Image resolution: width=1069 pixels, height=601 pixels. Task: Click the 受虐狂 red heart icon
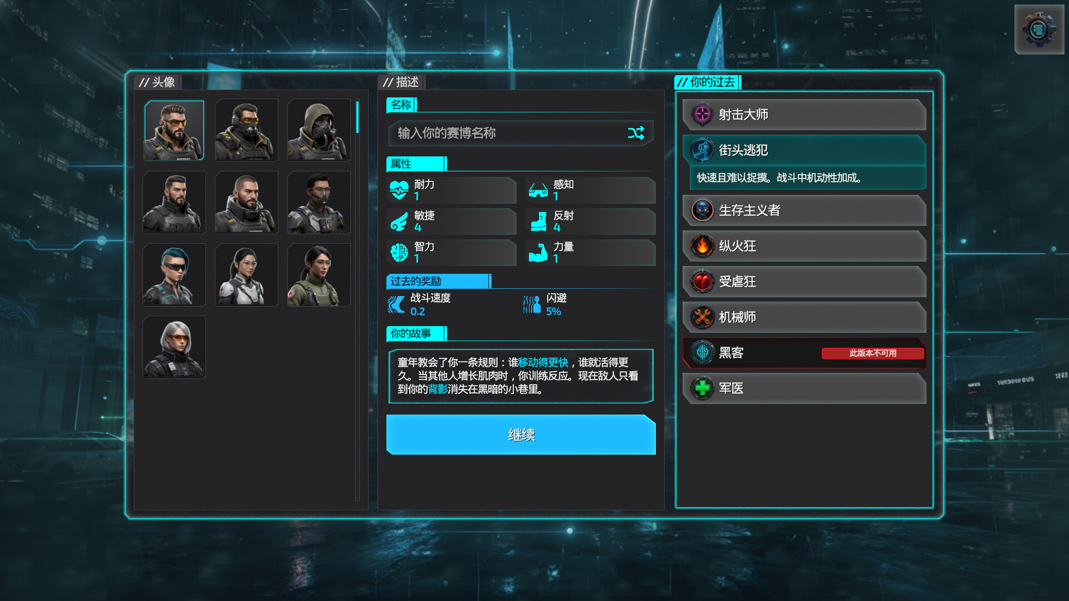[x=703, y=282]
